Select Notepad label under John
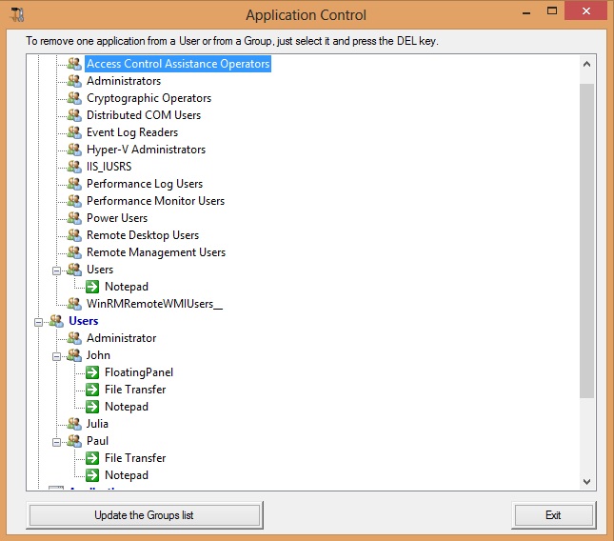The image size is (614, 541). [x=127, y=407]
